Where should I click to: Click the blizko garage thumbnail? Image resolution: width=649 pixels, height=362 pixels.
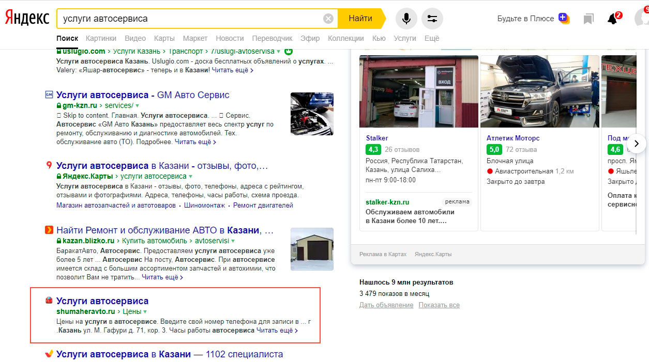click(312, 249)
